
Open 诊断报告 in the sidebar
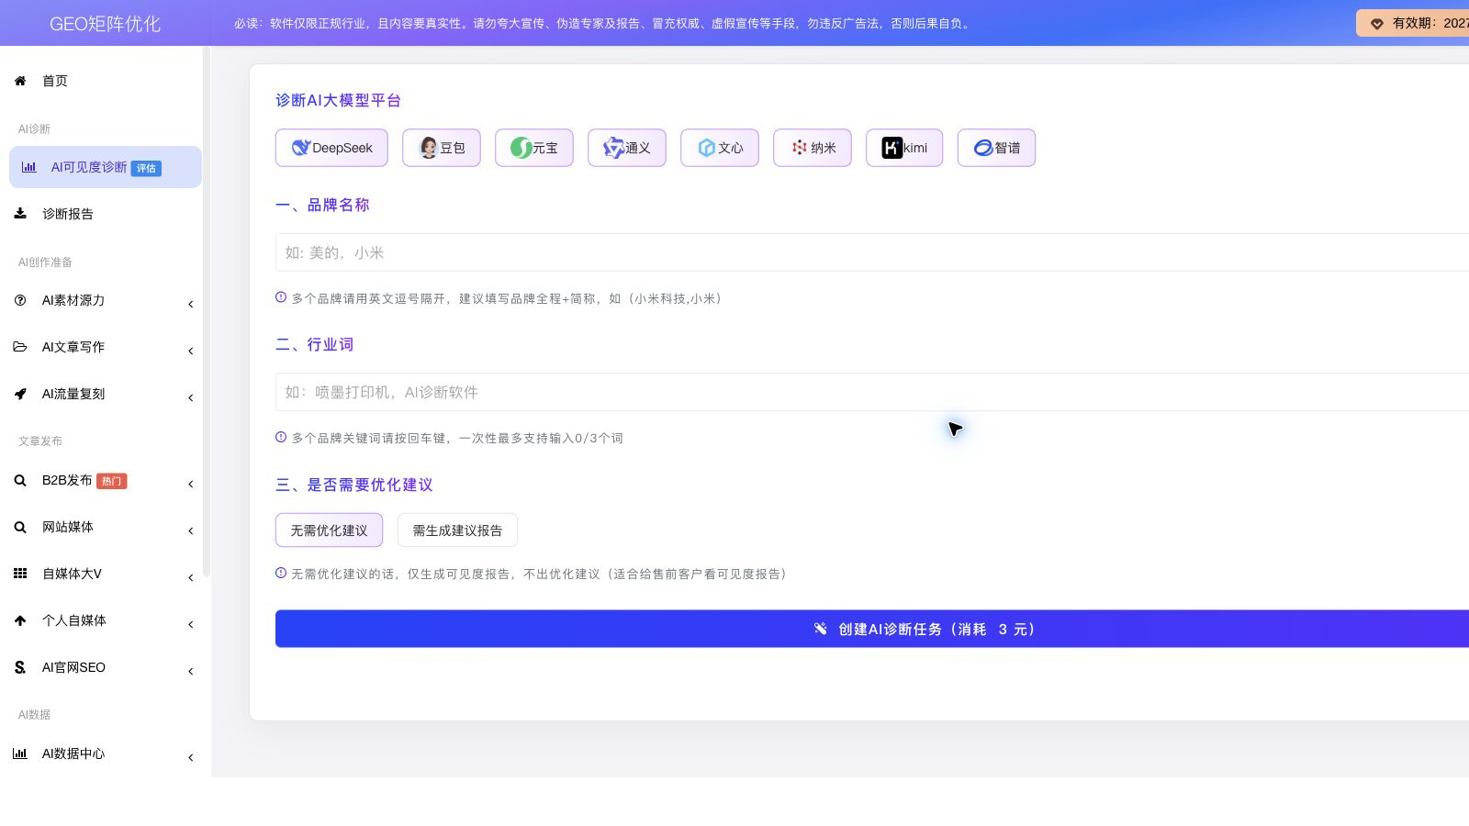(x=68, y=214)
